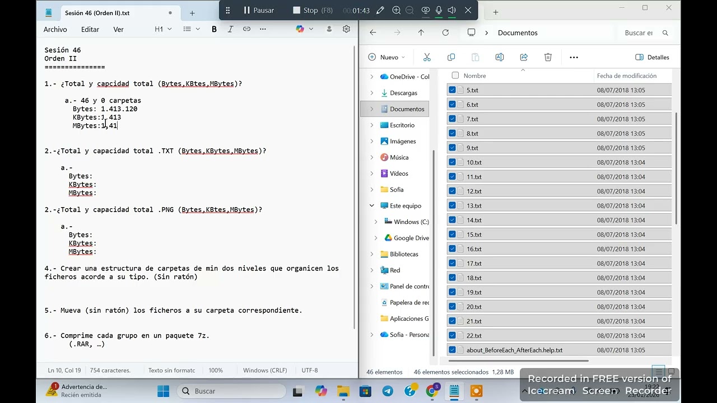Open the Ver menu in Notepad
This screenshot has width=717, height=403.
pos(118,29)
